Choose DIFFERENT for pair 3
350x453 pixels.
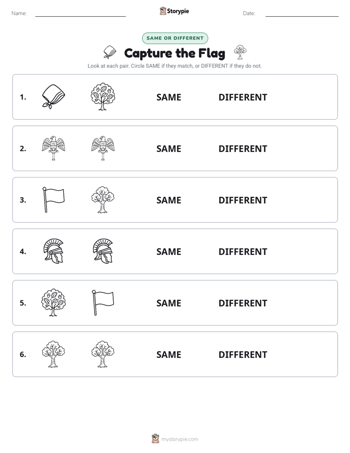(243, 200)
